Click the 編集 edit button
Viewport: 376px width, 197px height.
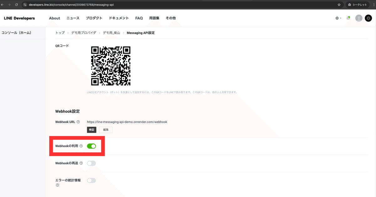point(106,130)
